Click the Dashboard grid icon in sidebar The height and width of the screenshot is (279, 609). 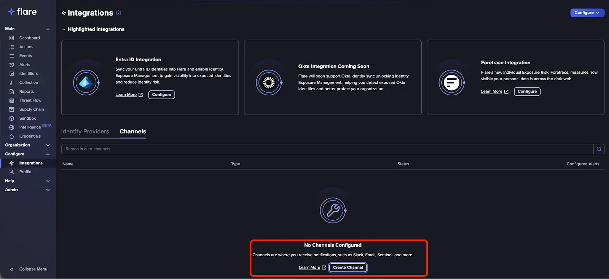[x=12, y=38]
